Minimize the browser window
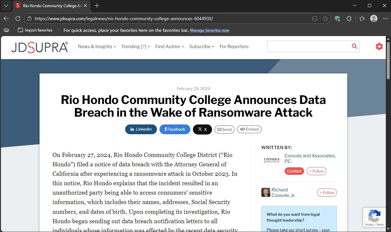Image resolution: width=391 pixels, height=232 pixels. coord(354,6)
